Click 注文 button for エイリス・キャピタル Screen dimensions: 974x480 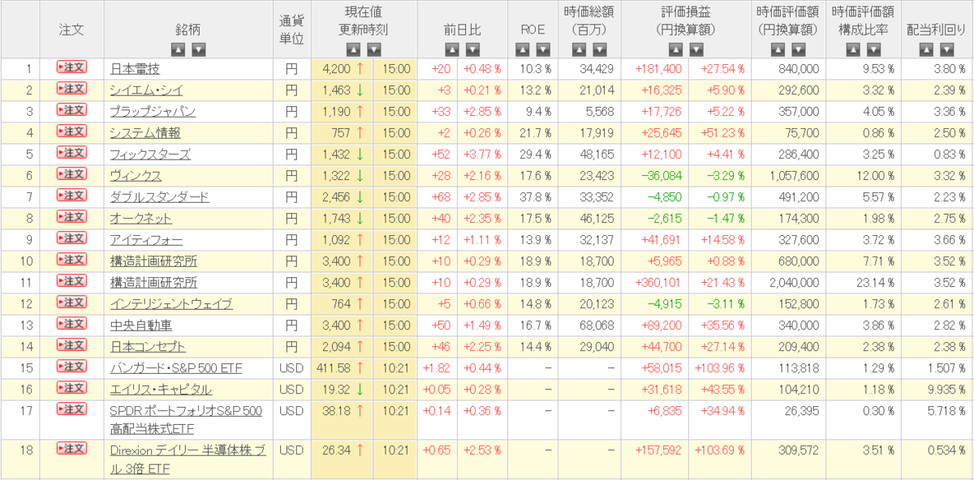click(71, 388)
